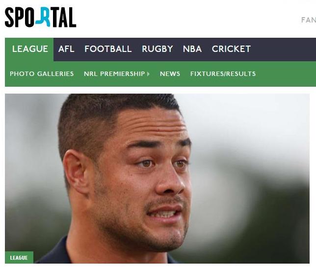Open the NBA tab
316x270 pixels.
click(192, 49)
